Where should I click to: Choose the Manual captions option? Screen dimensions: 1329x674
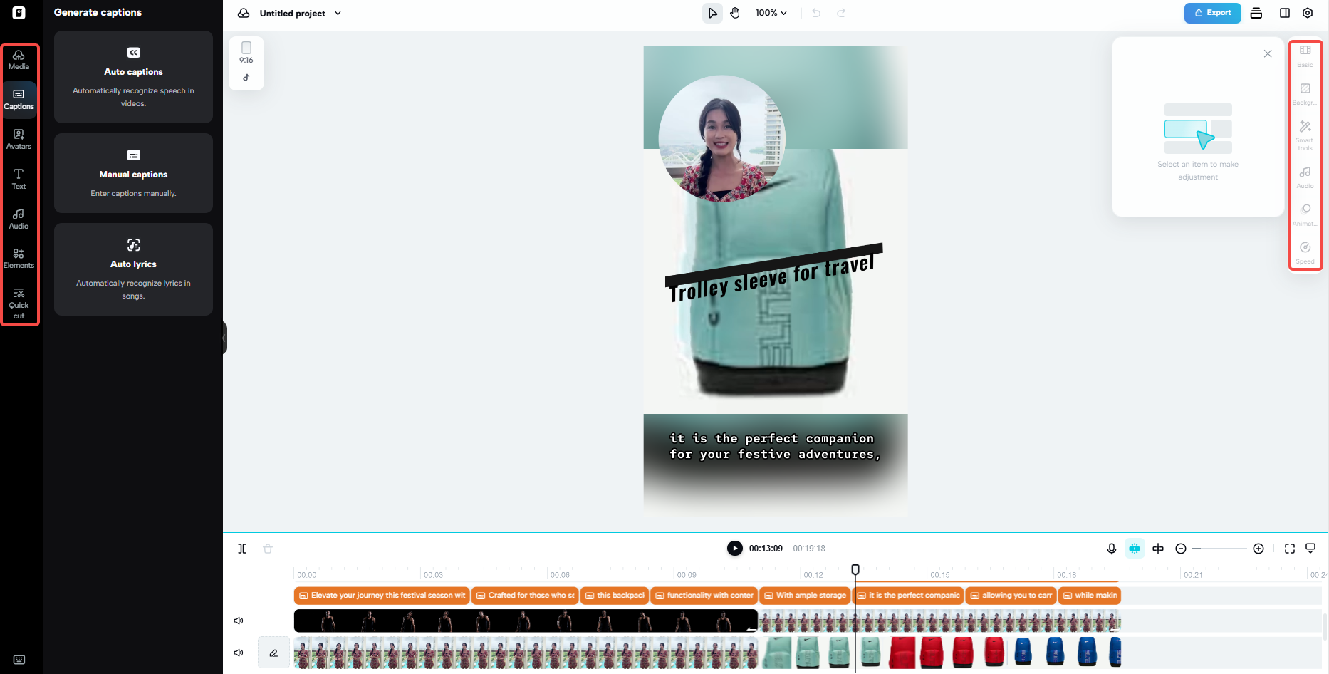click(x=133, y=173)
